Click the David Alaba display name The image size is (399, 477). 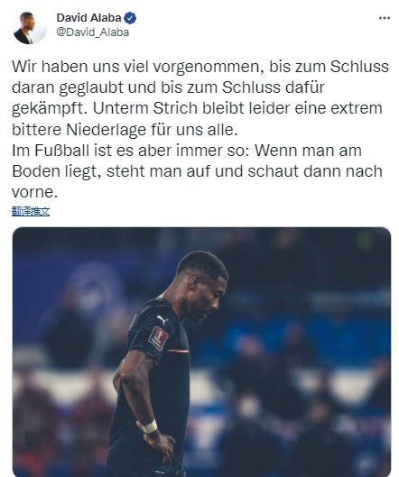89,18
